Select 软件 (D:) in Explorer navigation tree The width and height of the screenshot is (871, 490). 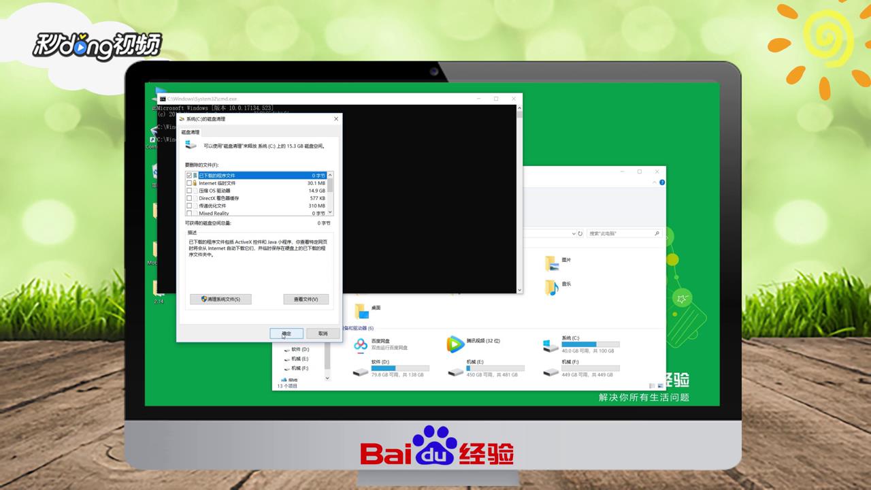pyautogui.click(x=300, y=349)
